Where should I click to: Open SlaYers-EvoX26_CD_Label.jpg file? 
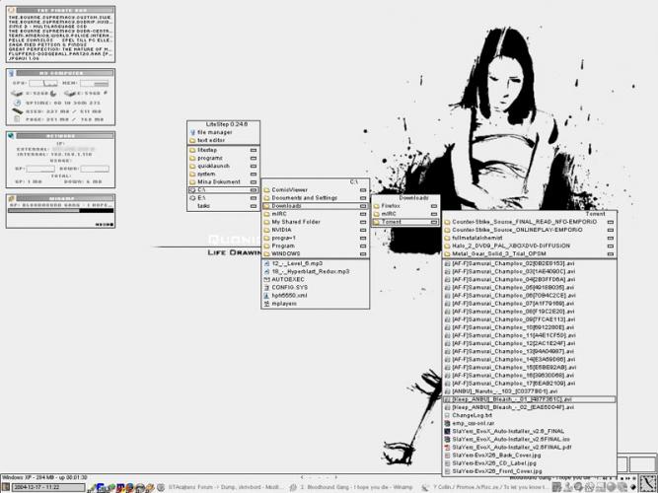tap(529, 463)
